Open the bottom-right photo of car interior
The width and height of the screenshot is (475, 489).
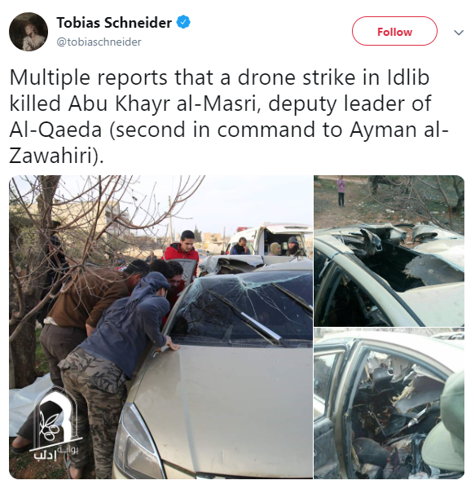pos(389,403)
